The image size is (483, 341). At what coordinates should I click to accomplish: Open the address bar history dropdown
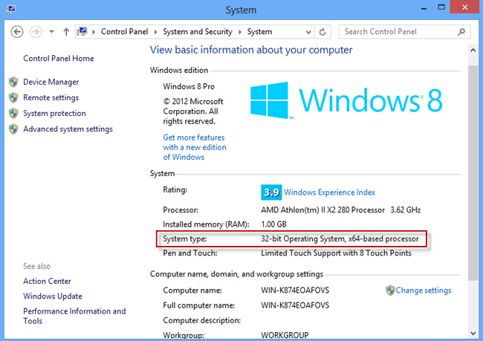click(x=308, y=32)
